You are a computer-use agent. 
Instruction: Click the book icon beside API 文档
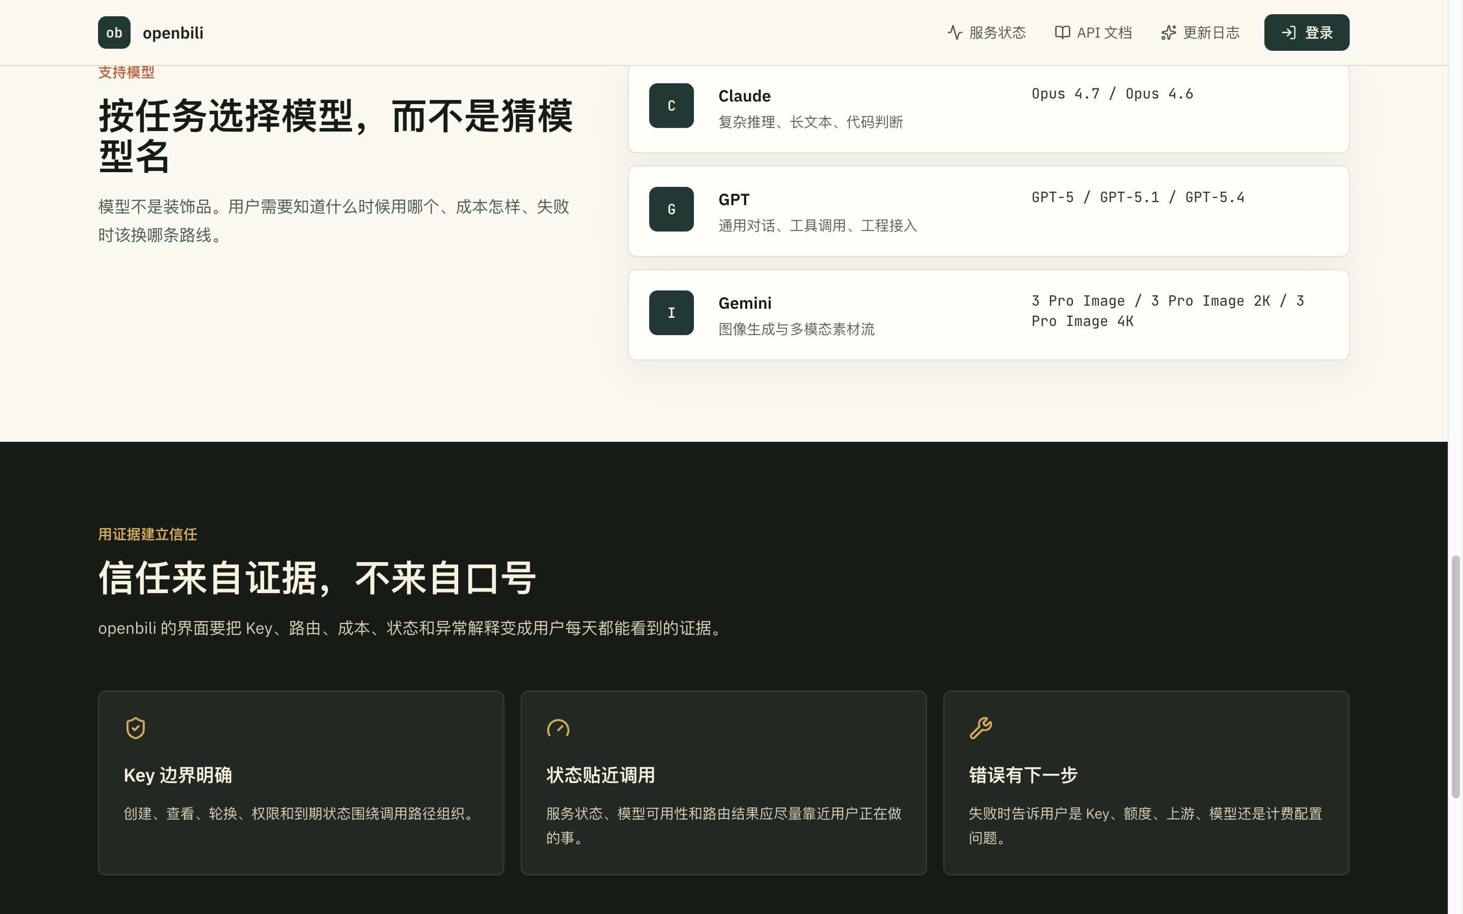1062,32
